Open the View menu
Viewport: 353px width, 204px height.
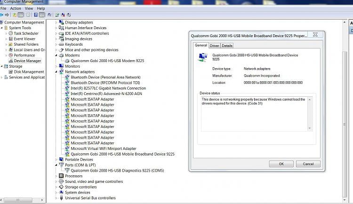[x=29, y=8]
